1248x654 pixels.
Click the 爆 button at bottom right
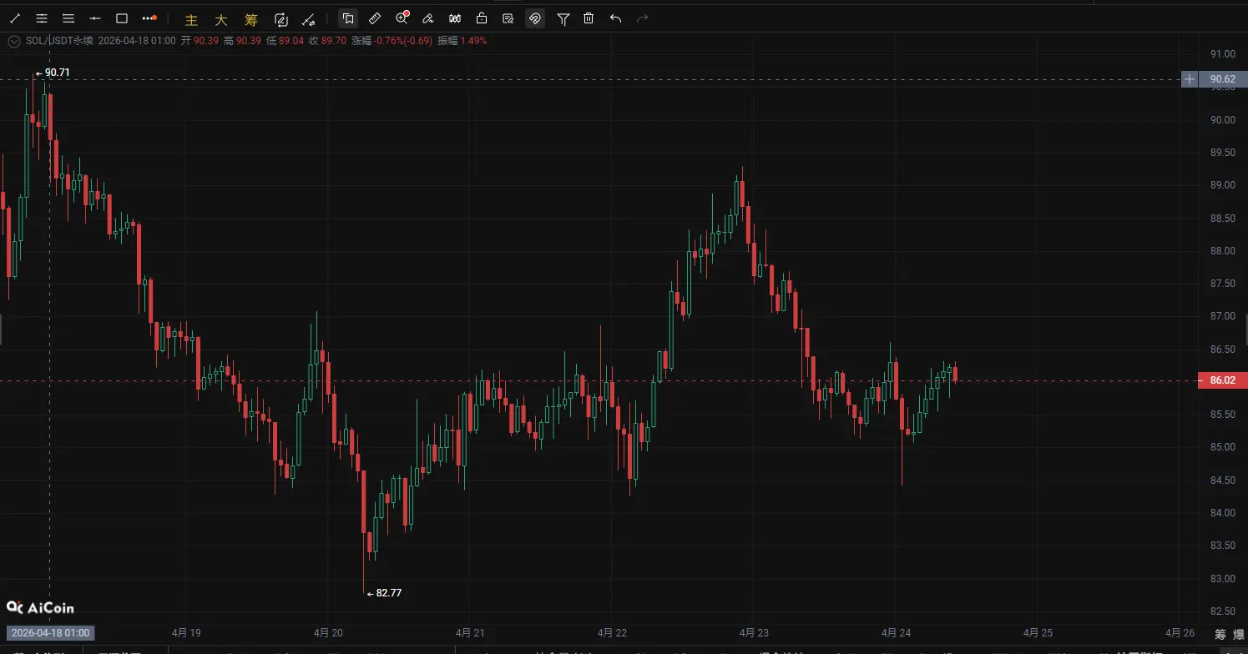(x=1240, y=635)
